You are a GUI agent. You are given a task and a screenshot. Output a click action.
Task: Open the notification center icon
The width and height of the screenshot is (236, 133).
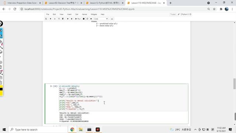tap(230, 130)
